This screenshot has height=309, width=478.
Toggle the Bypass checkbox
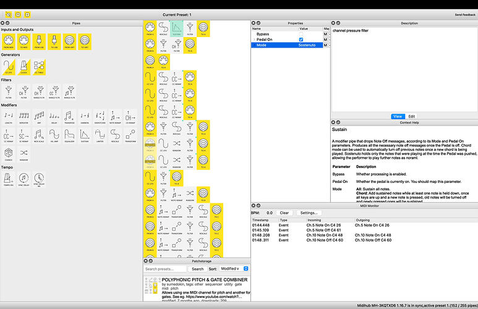(301, 34)
